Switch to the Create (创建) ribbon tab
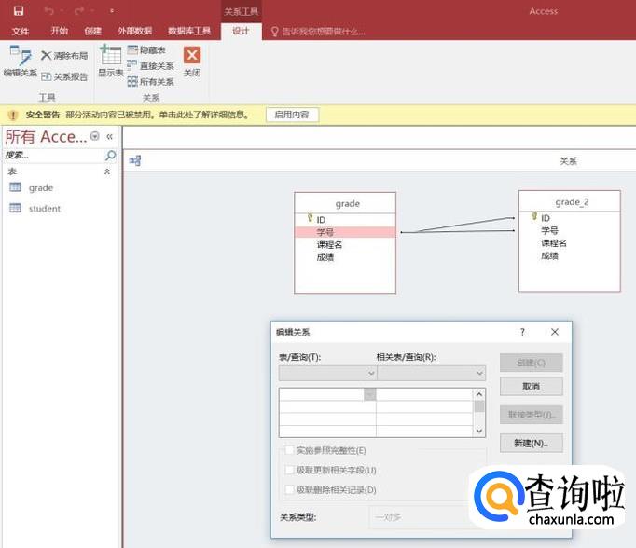 tap(92, 31)
